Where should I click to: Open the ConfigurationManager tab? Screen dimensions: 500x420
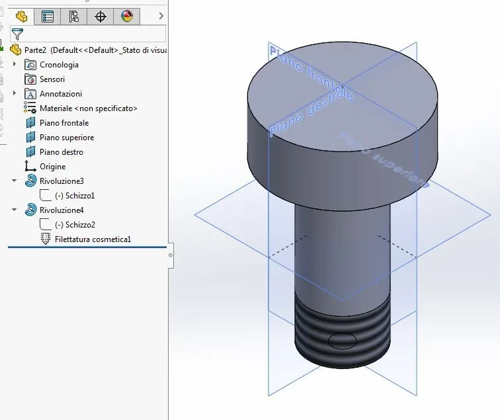click(73, 17)
